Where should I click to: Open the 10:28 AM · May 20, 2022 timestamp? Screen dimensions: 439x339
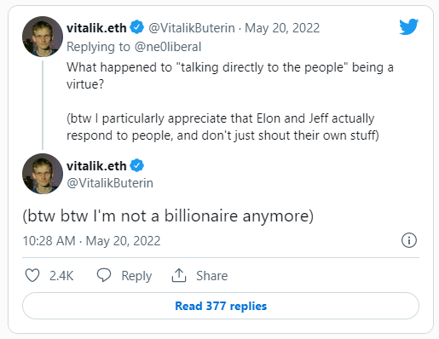tap(91, 241)
